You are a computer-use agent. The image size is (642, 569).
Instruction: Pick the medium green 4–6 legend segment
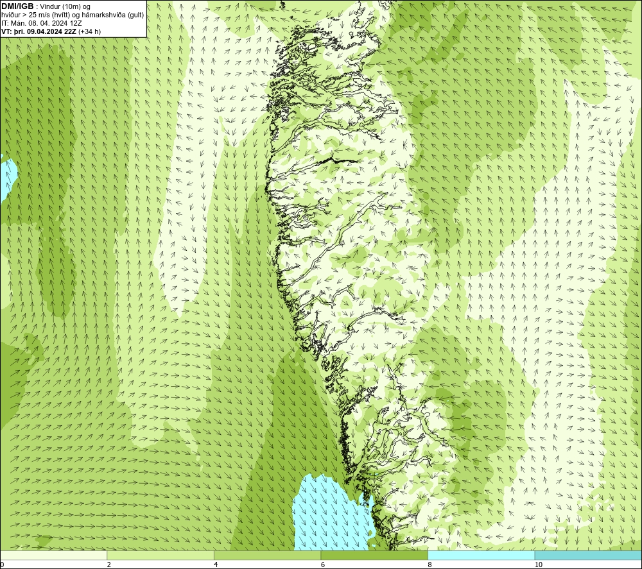pyautogui.click(x=267, y=555)
